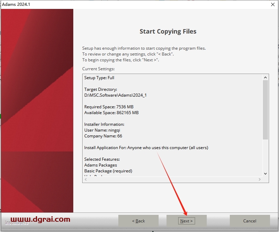Click the vertical scrollbar thumb in settings box
This screenshot has width=279, height=232.
265,110
